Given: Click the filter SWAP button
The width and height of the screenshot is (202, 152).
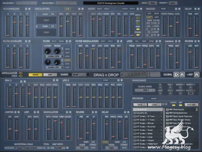Looking at the screenshot, I should [x=61, y=41].
